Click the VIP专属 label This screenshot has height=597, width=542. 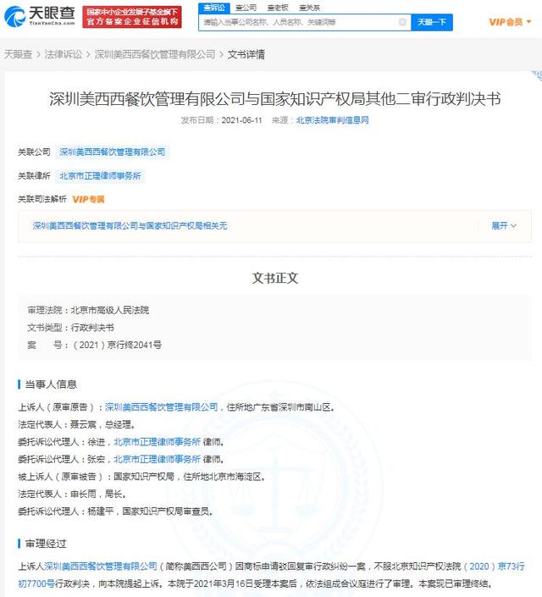point(88,199)
